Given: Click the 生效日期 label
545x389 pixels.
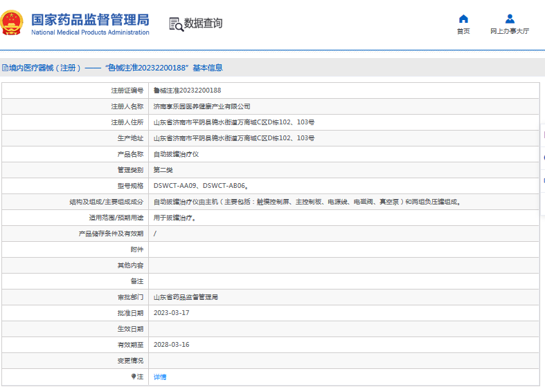Looking at the screenshot, I should pos(130,329).
